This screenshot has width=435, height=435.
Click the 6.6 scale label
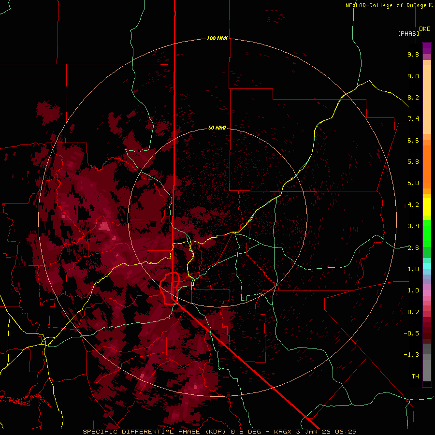click(413, 140)
